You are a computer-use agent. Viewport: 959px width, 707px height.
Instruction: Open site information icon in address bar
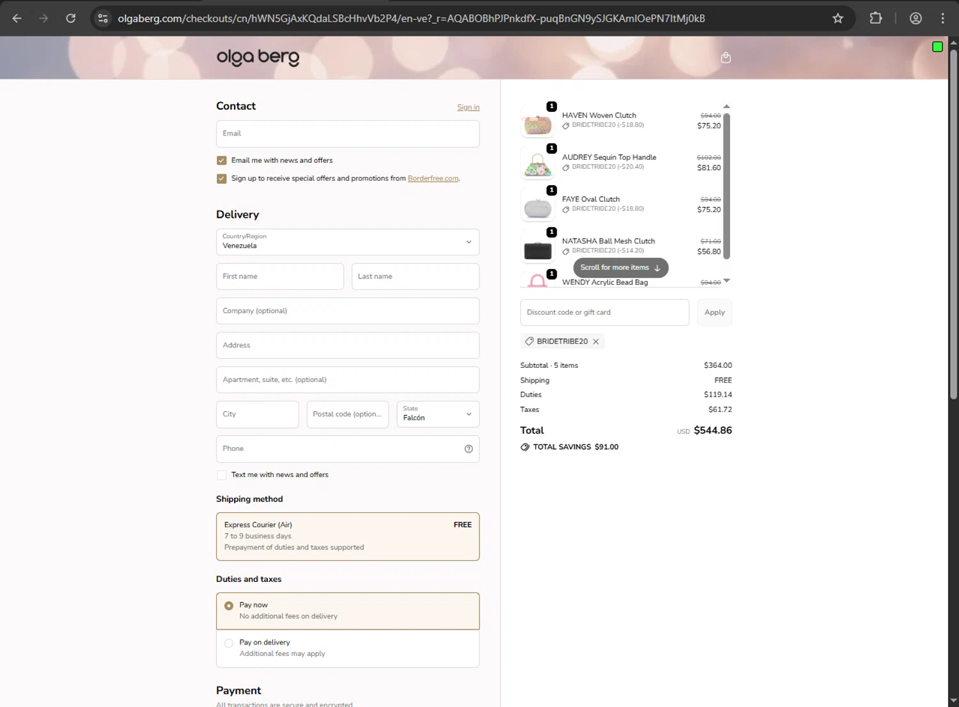click(x=103, y=19)
